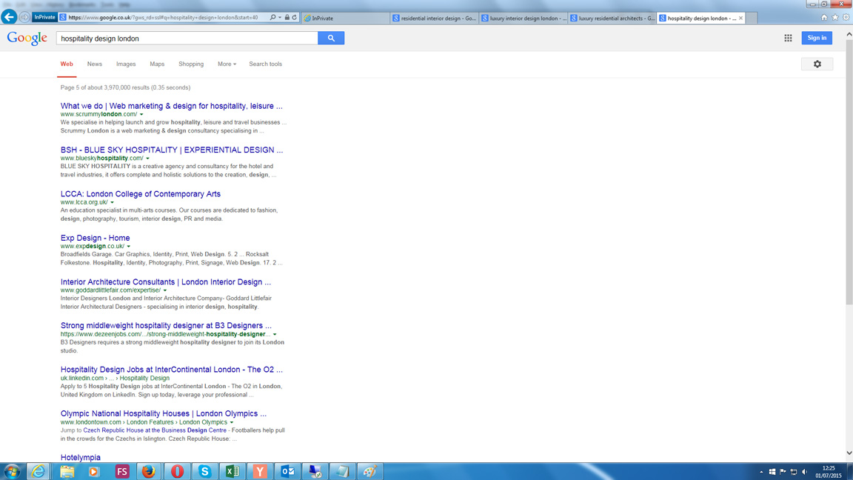Open Excel from the taskbar

[233, 471]
